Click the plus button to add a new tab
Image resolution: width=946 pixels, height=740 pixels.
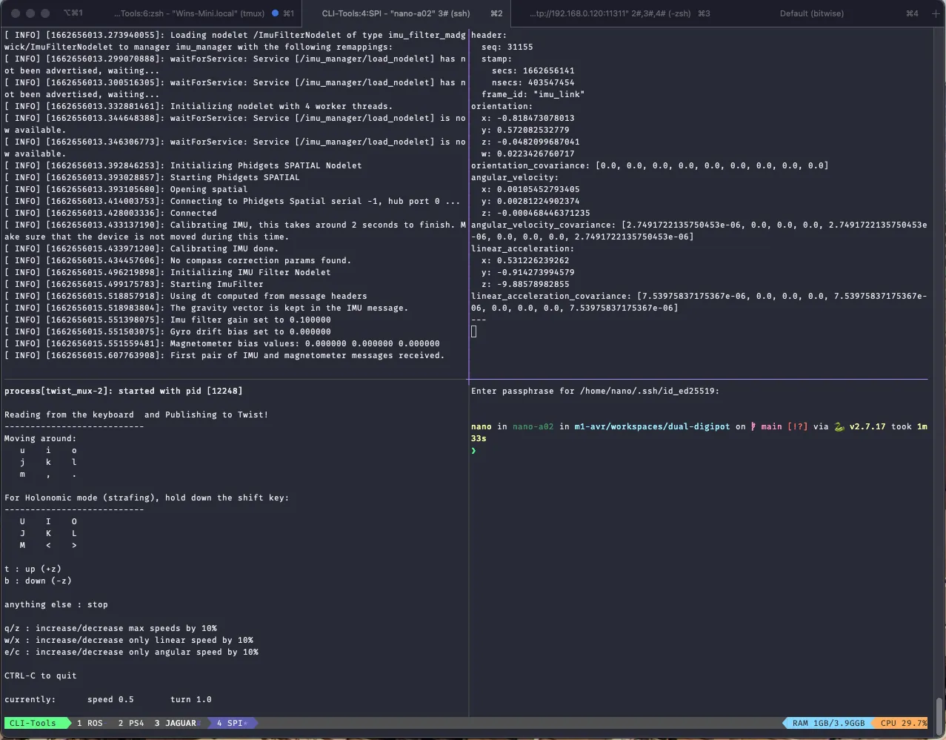click(x=935, y=13)
